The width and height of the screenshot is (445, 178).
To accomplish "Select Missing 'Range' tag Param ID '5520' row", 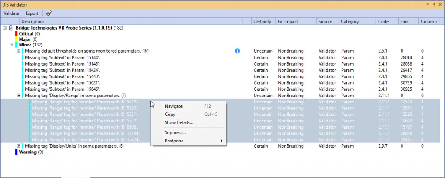I will click(220, 108).
